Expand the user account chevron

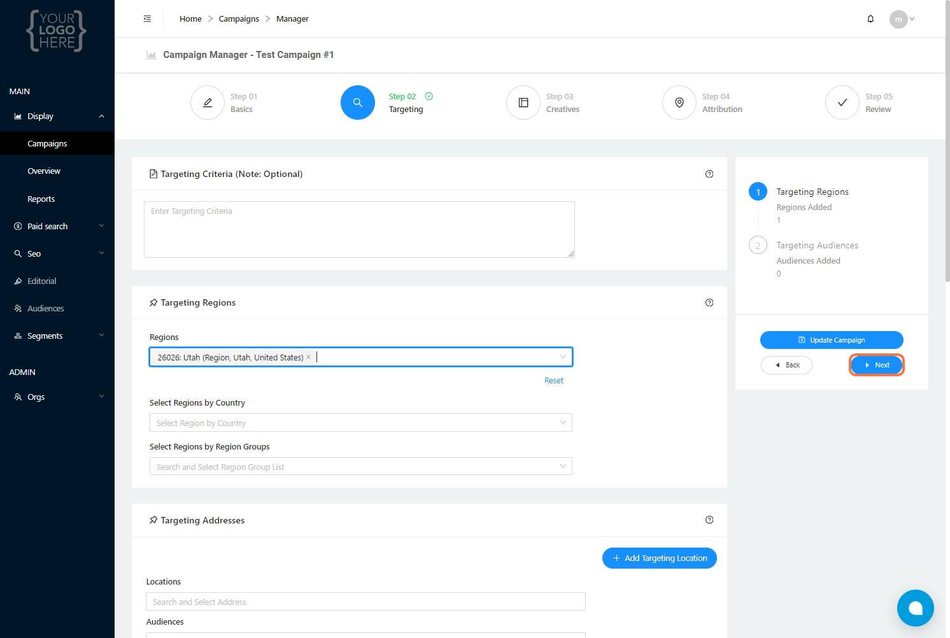click(x=912, y=19)
